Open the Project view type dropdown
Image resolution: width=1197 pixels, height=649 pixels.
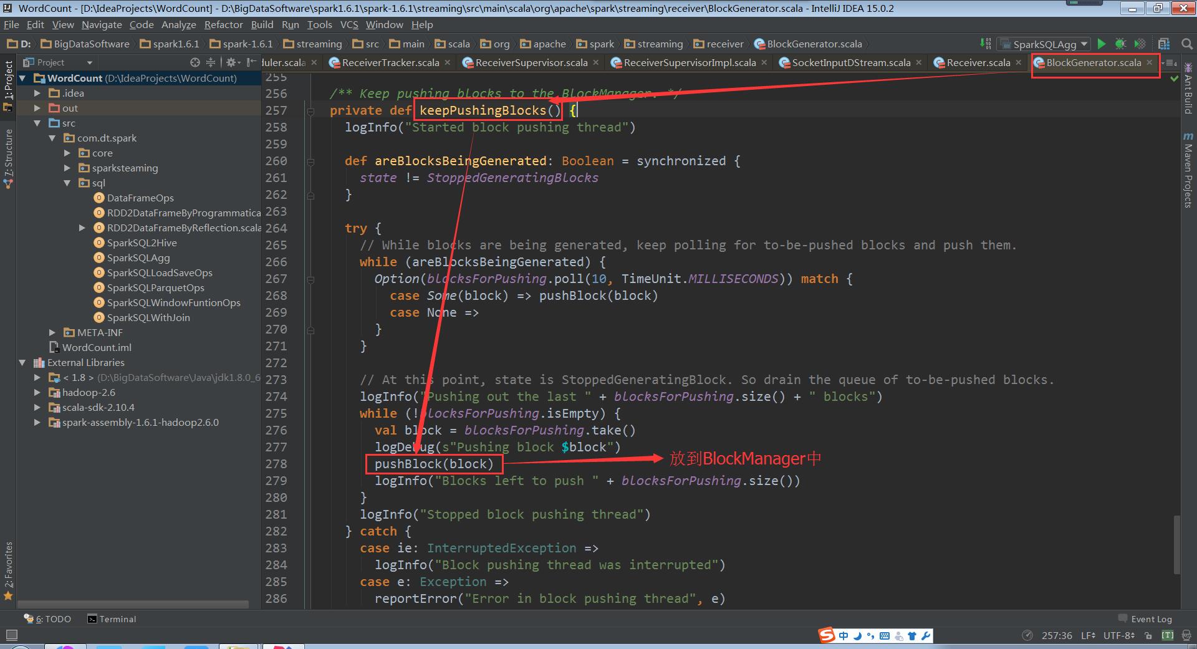tap(58, 62)
